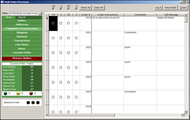Click the DS bulk-toggle icon in toolbar

(x=68, y=9)
